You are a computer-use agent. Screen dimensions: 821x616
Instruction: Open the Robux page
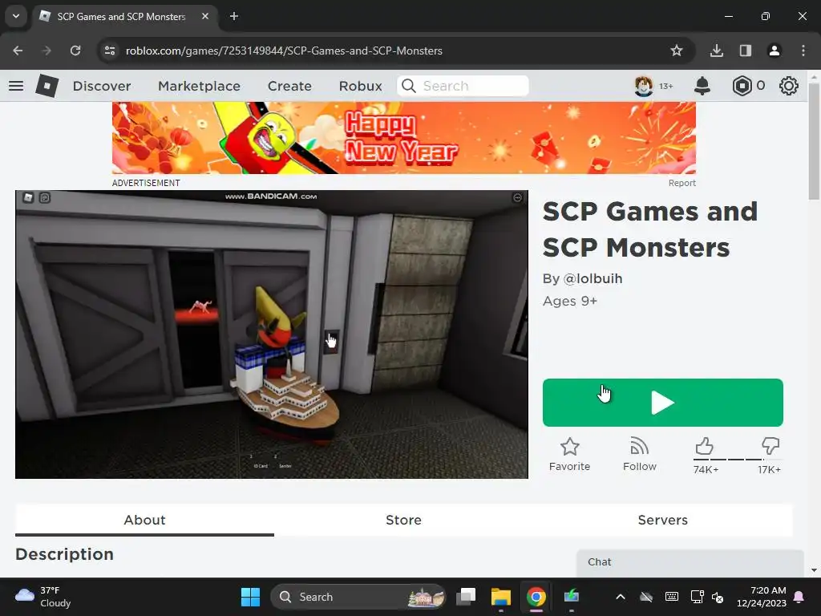(360, 86)
